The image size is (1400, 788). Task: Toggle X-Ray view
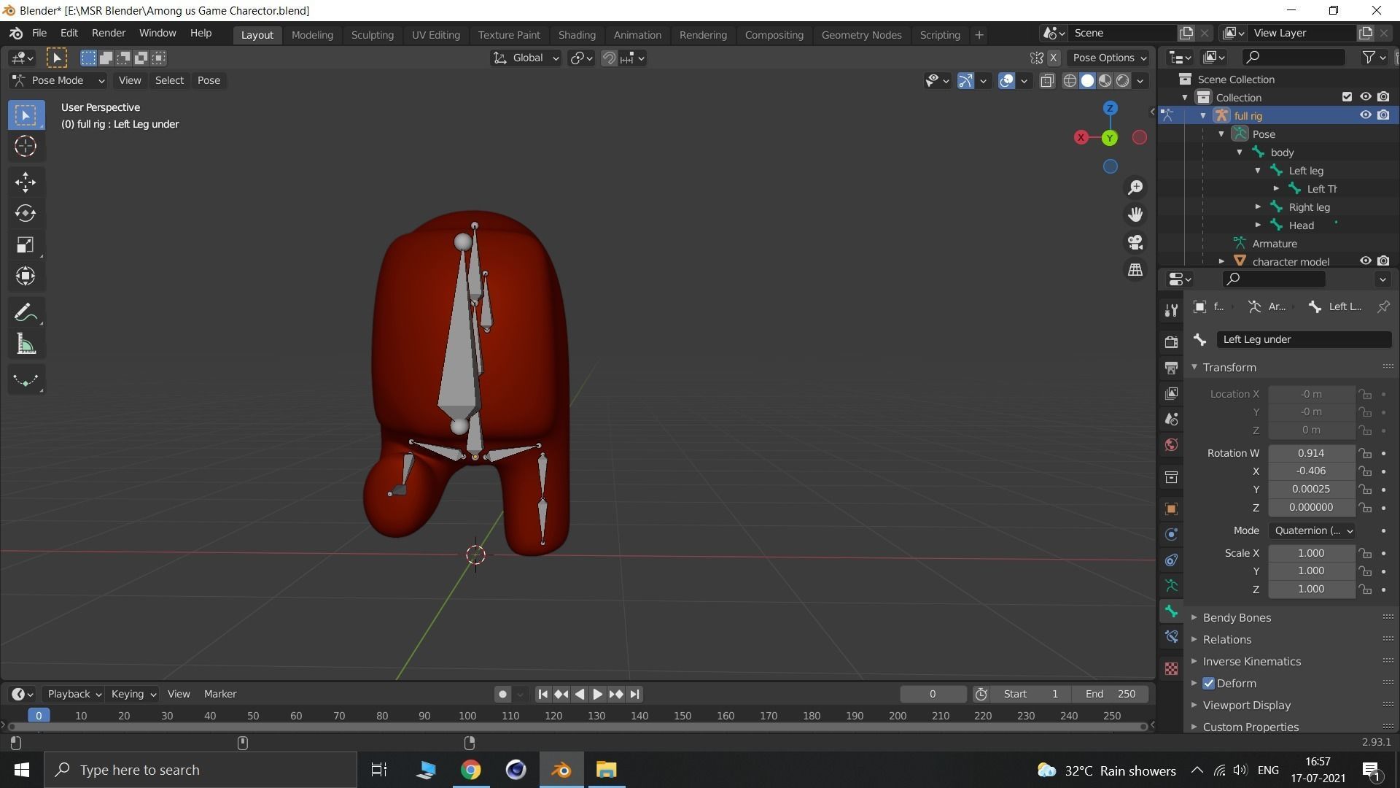(1047, 81)
